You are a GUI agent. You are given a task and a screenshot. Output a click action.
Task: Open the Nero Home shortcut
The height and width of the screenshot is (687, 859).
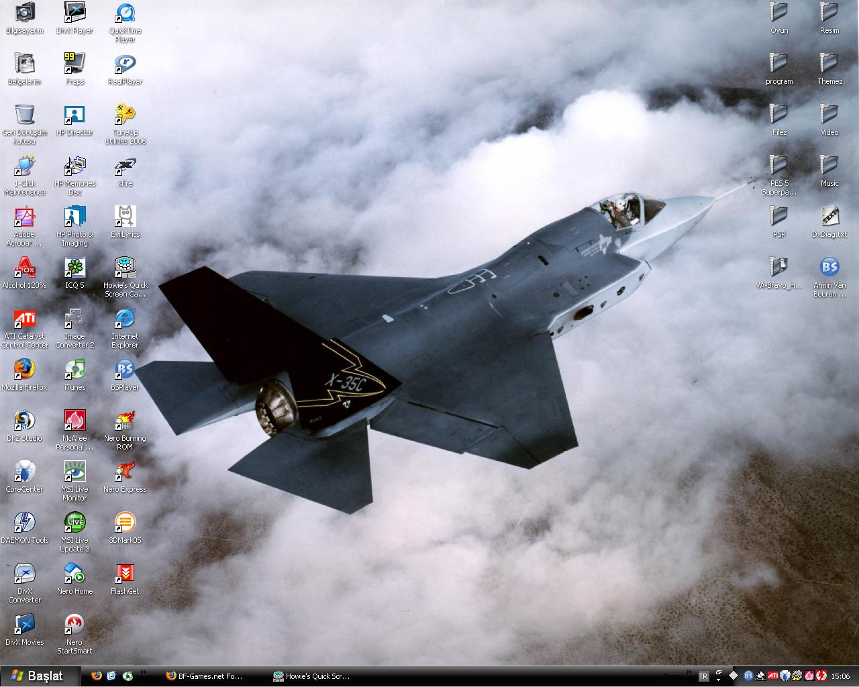pyautogui.click(x=74, y=580)
